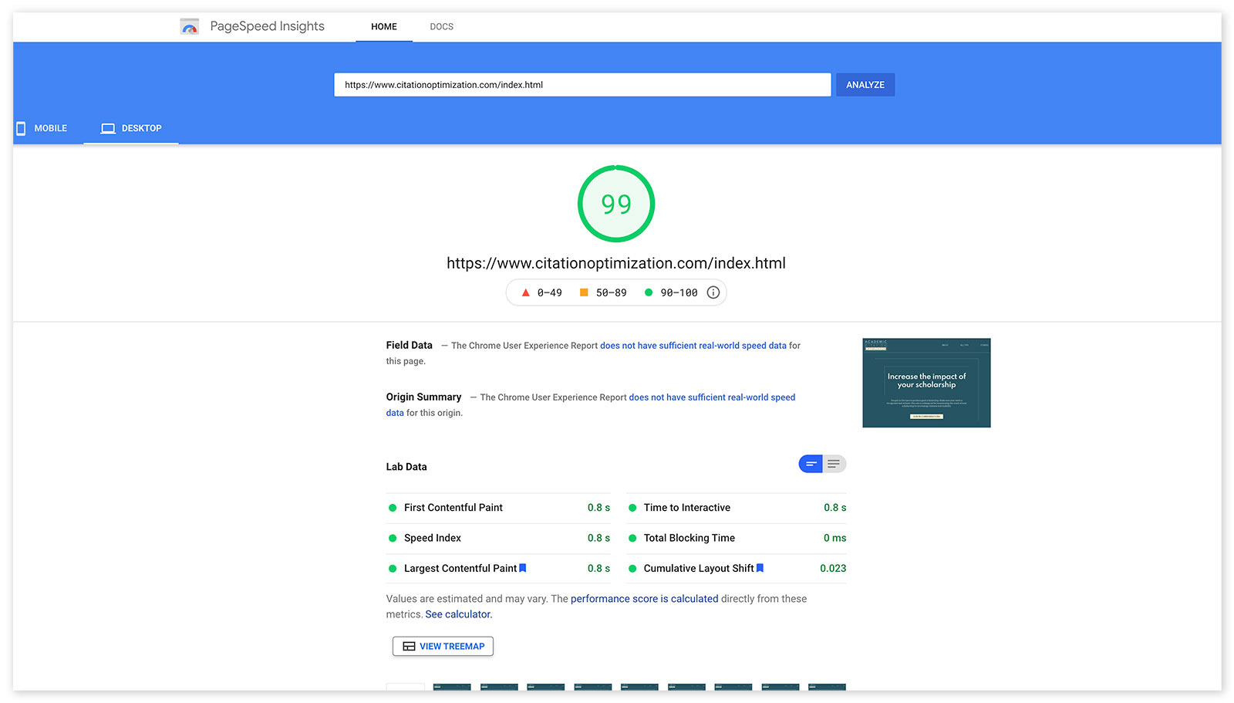Switch Lab Data to compact view toggle
This screenshot has height=703, width=1234.
click(811, 464)
